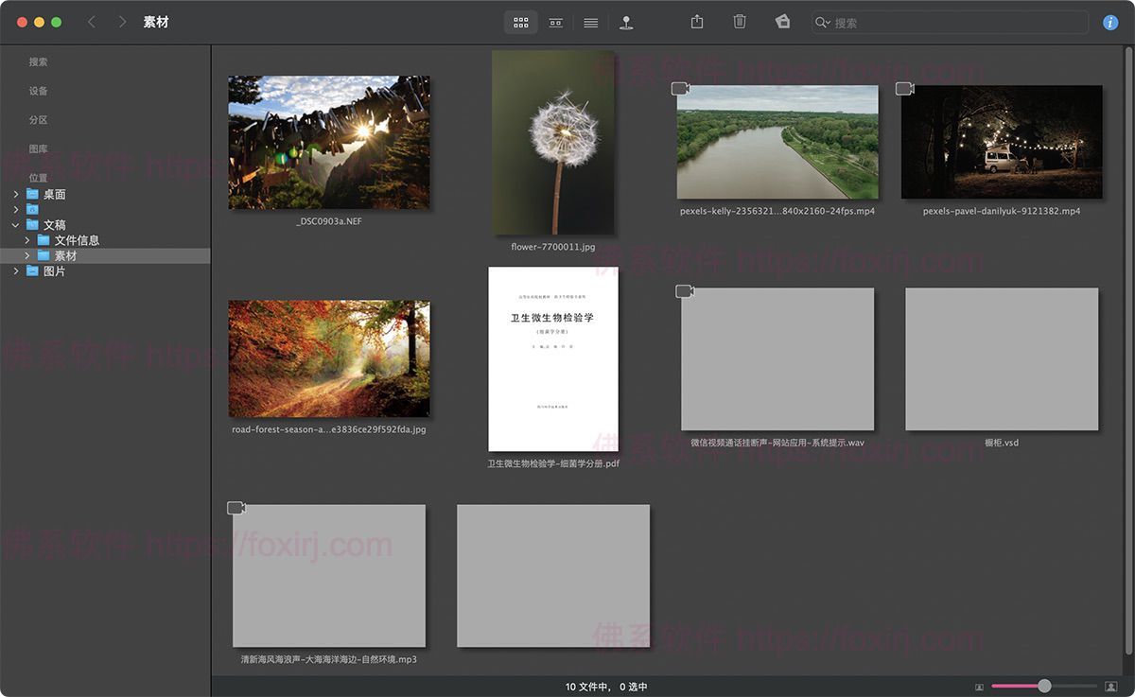
Task: Switch to list view mode
Action: coord(591,23)
